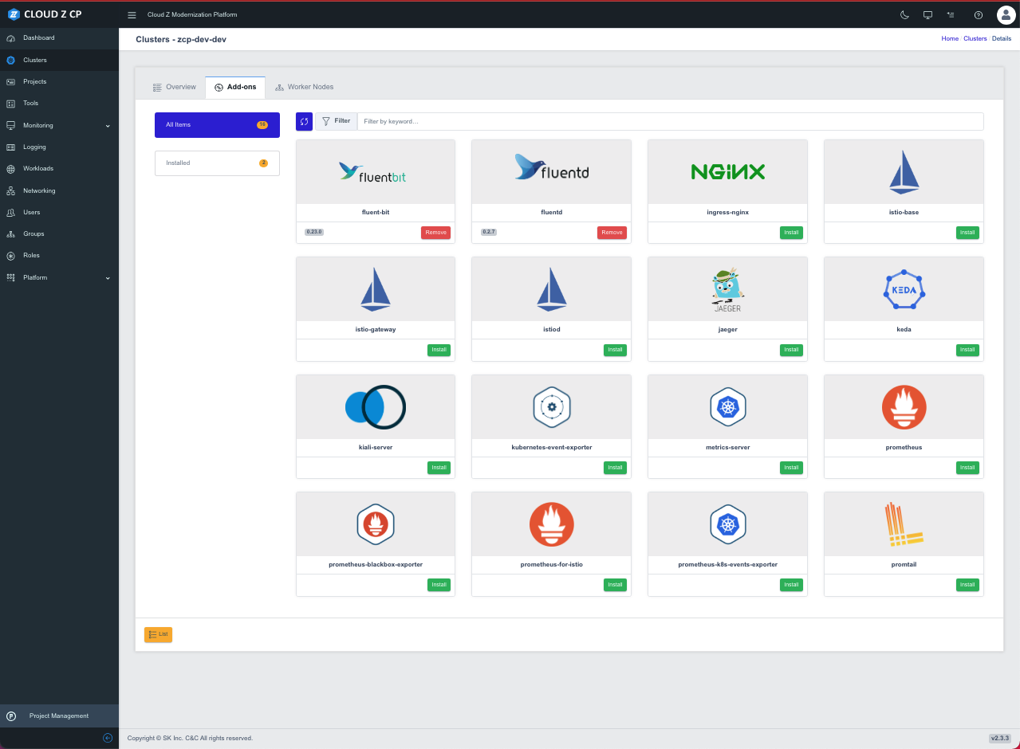Click the Cloud Z CP logo
1020x749 pixels.
45,14
